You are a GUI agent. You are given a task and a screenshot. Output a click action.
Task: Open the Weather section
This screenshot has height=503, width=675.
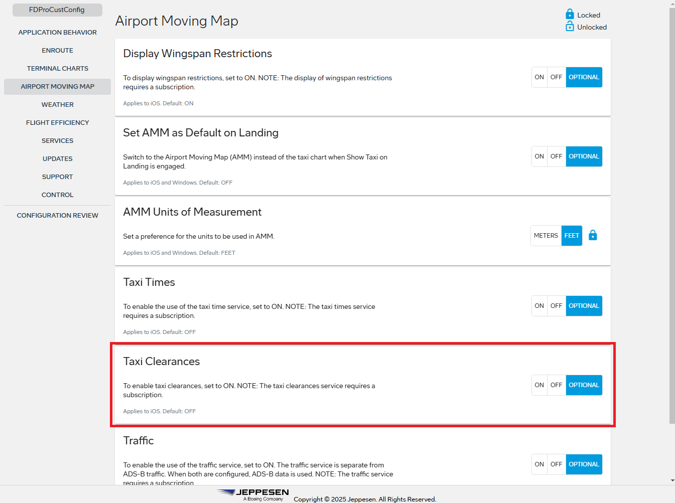(x=57, y=104)
